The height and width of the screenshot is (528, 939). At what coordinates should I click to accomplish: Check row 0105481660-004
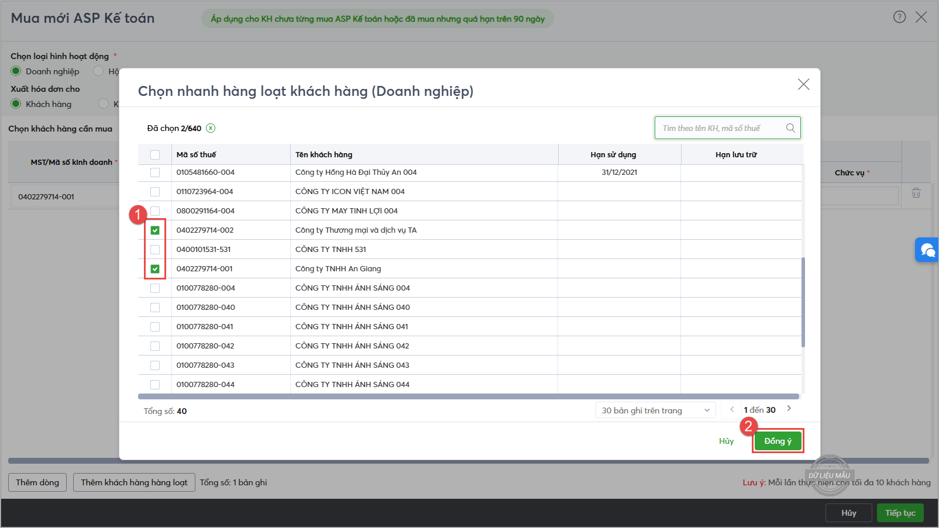pos(155,172)
